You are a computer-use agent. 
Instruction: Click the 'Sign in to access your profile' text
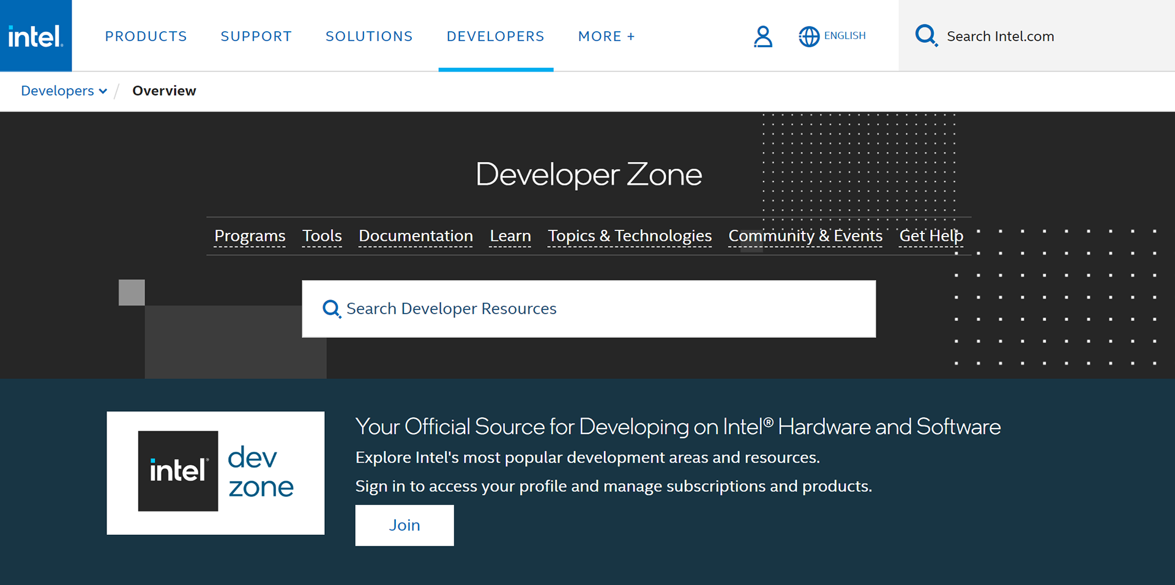point(614,486)
